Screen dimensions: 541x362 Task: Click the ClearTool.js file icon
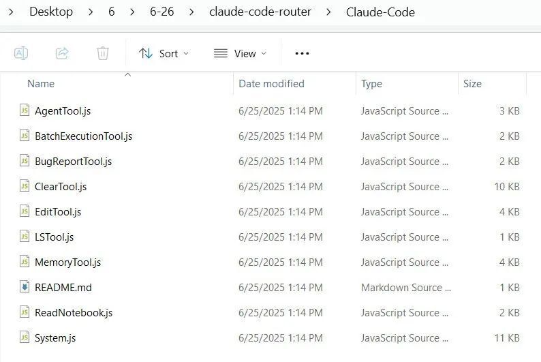25,186
